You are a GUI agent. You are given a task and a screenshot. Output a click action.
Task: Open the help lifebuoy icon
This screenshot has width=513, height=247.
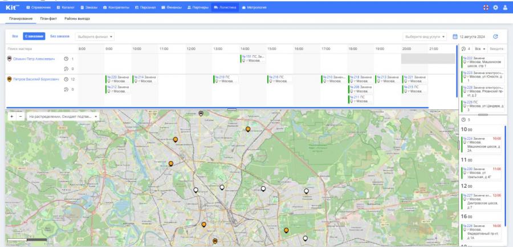pos(486,7)
